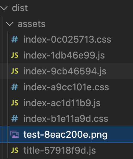Open stylesheet index-b1e11a9d.css

click(x=66, y=118)
